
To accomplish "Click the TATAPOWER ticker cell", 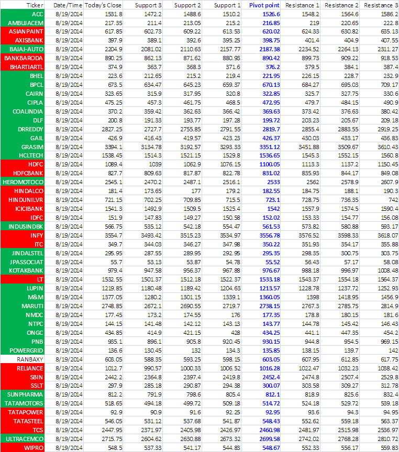I will (x=23, y=413).
